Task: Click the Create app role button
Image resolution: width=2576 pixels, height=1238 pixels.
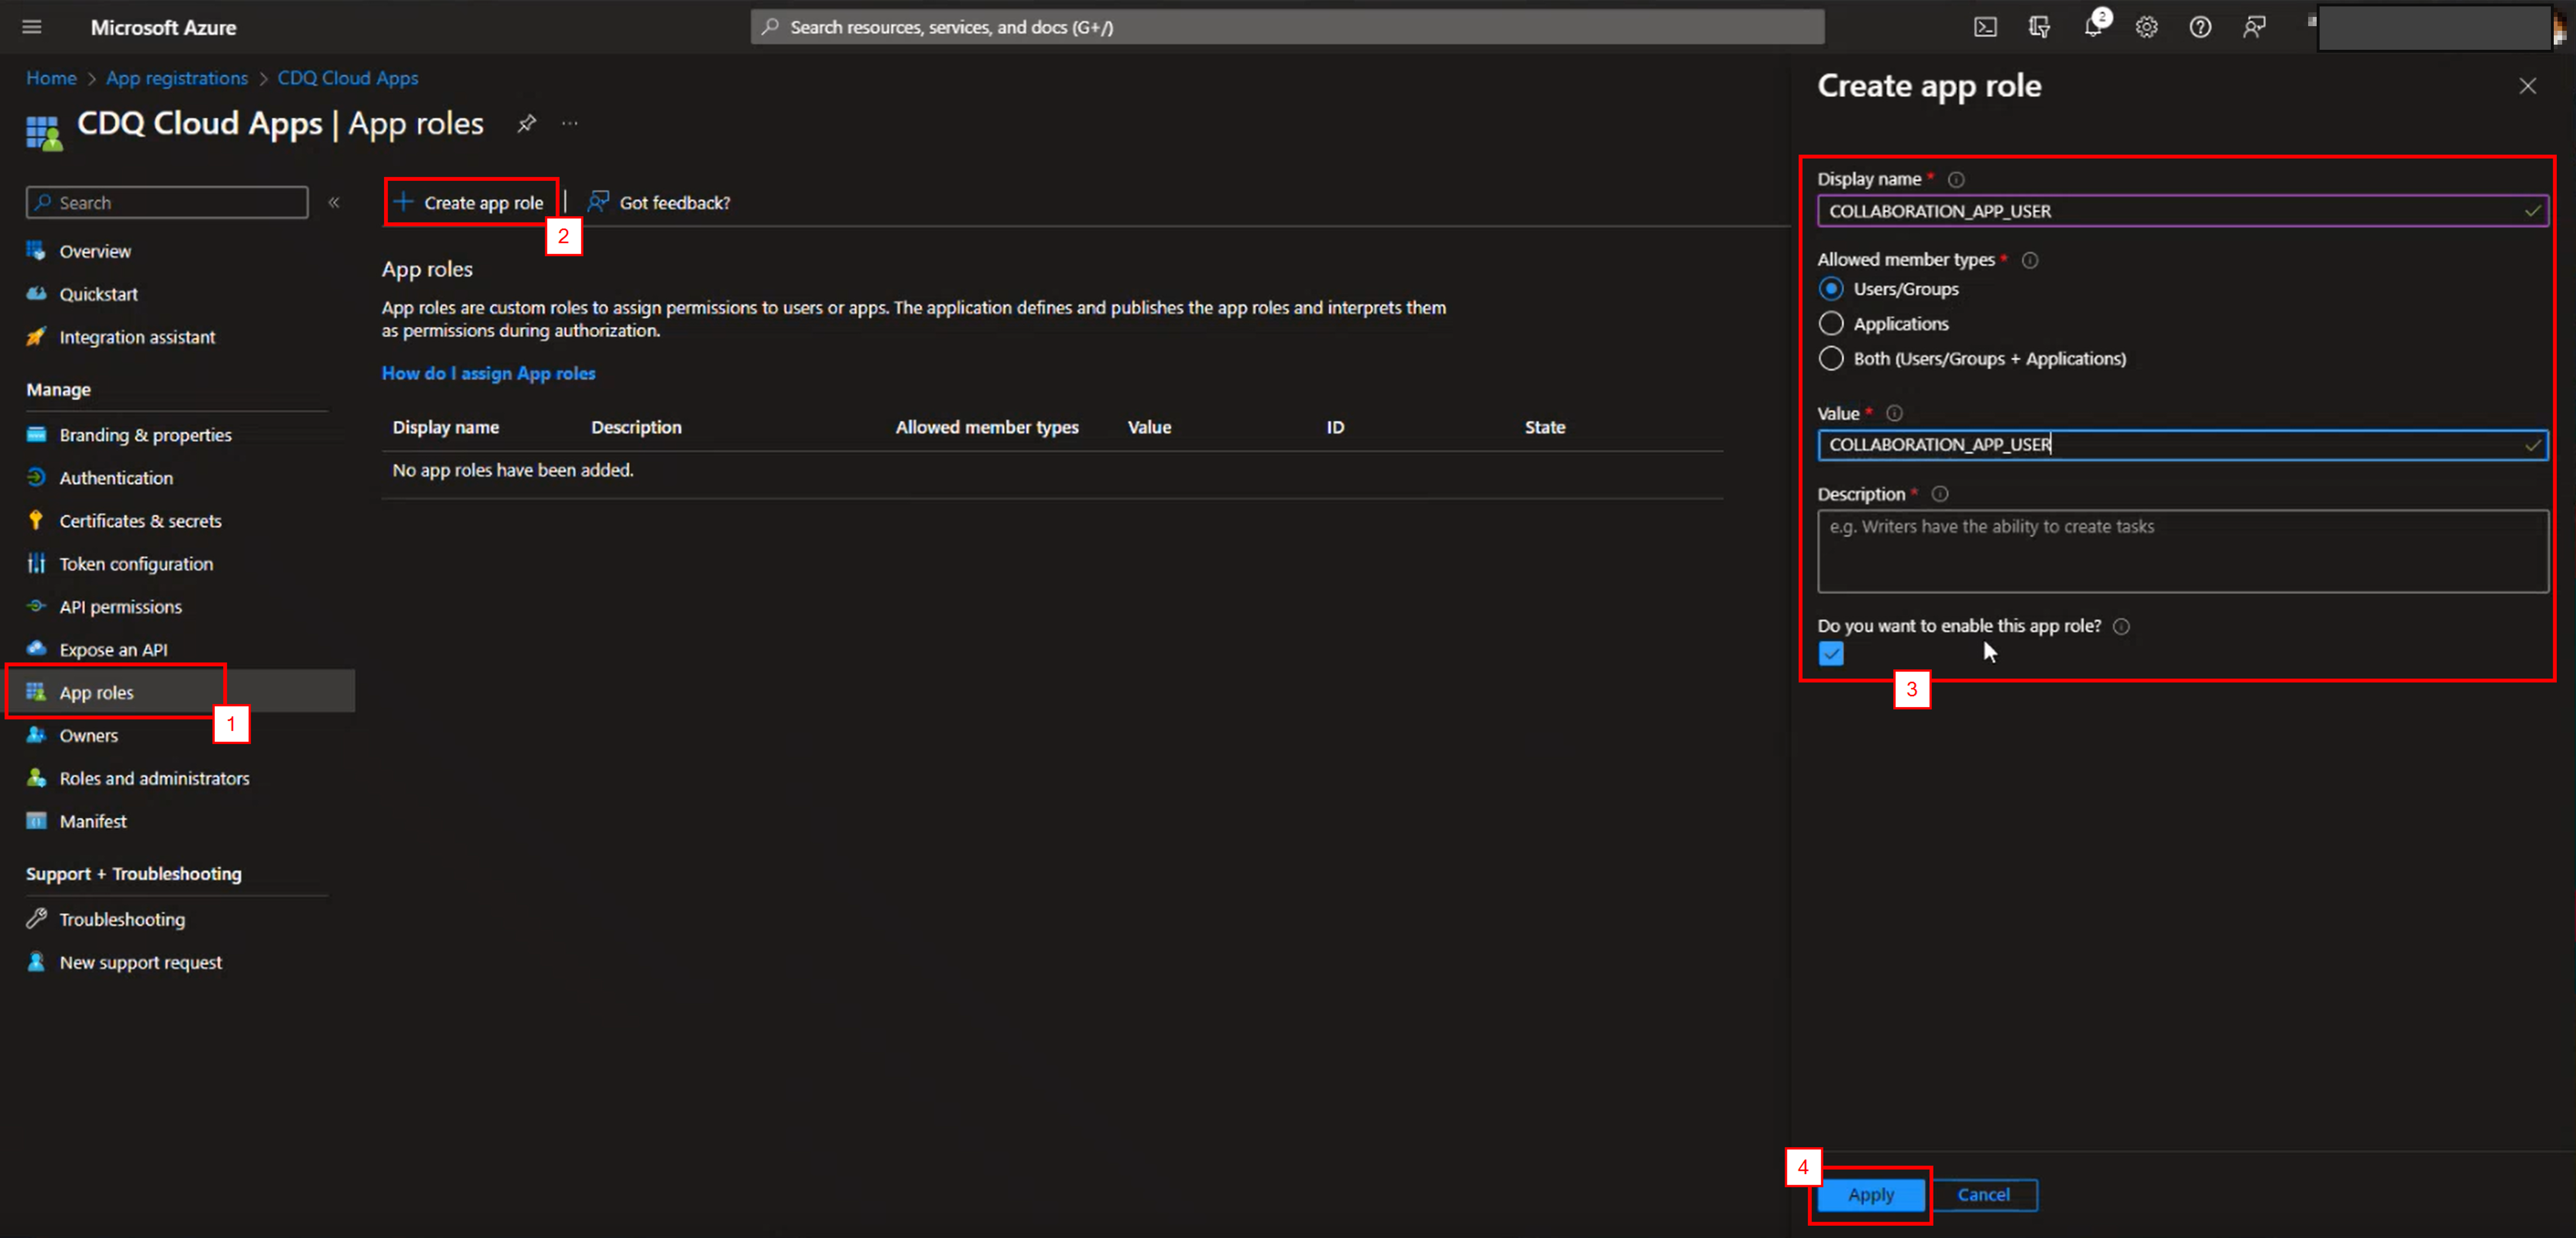Action: (469, 202)
